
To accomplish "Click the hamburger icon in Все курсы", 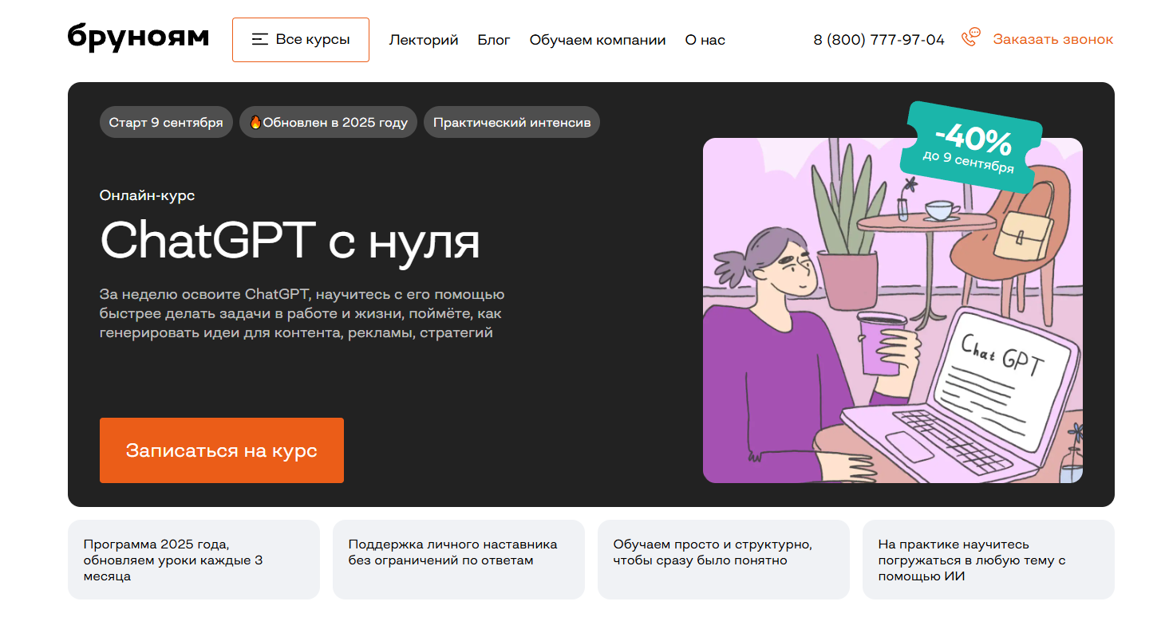I will (x=259, y=39).
